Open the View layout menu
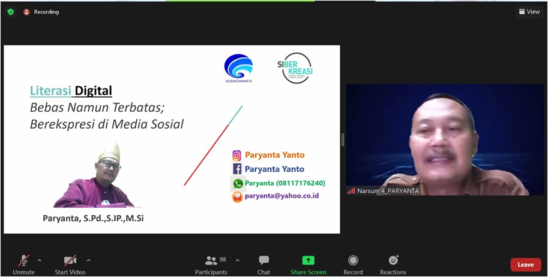This screenshot has height=277, width=548. 529,12
